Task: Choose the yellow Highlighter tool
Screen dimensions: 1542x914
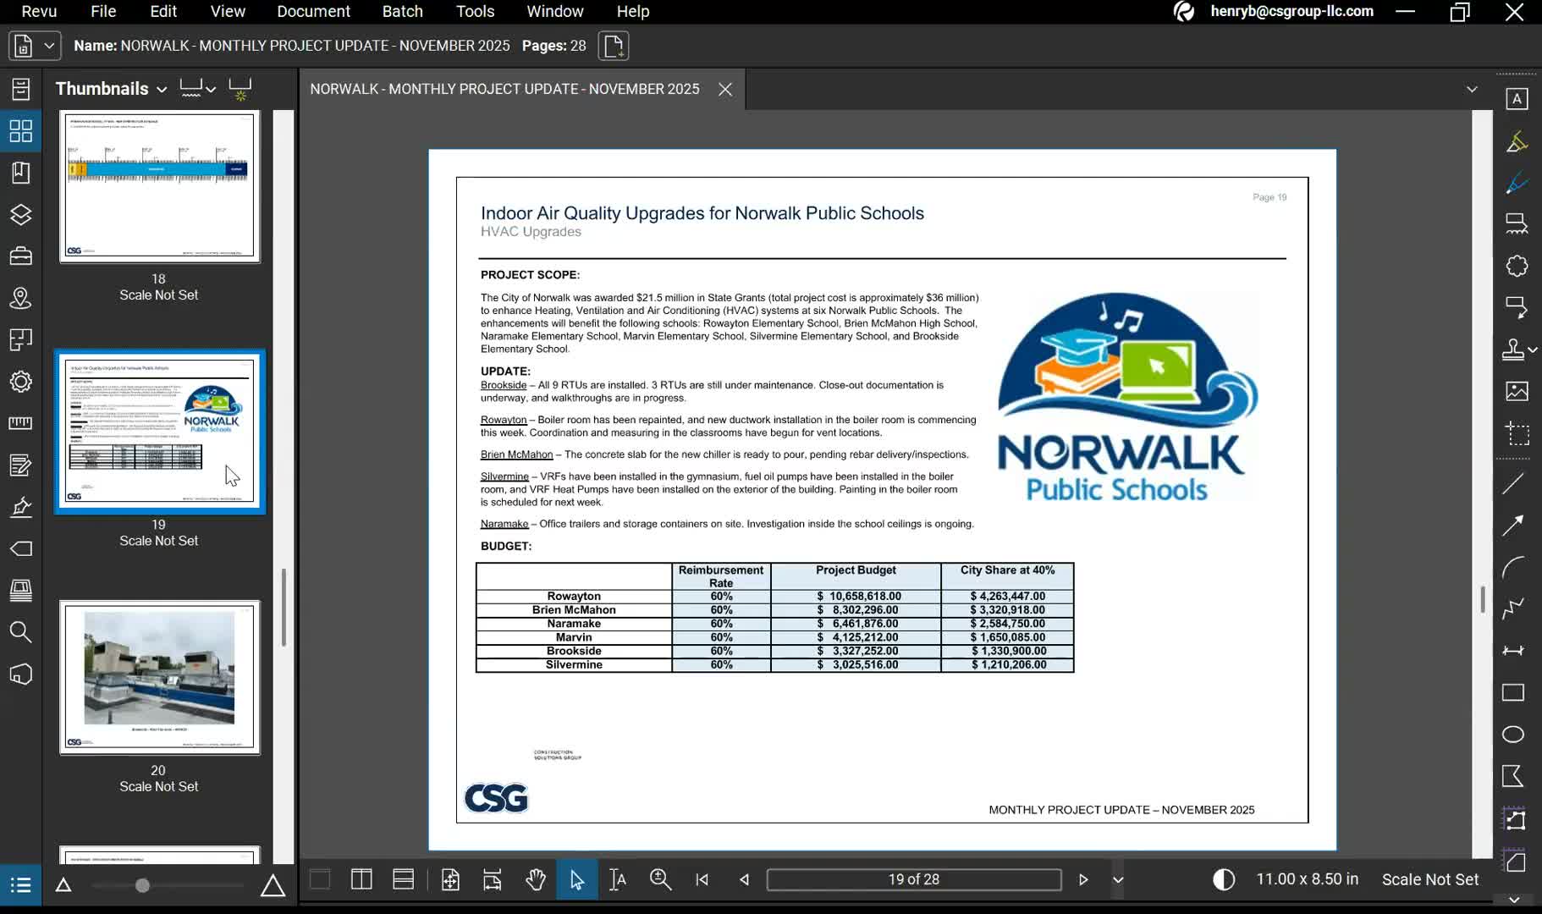Action: (x=1517, y=140)
